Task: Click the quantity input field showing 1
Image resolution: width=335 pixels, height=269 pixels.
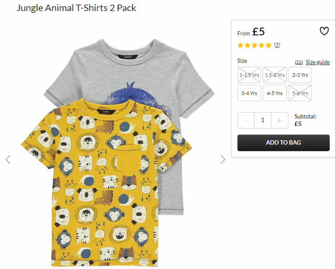Action: [x=263, y=120]
